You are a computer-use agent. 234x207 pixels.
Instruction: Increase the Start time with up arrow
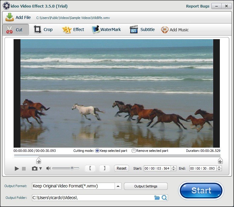(174, 167)
